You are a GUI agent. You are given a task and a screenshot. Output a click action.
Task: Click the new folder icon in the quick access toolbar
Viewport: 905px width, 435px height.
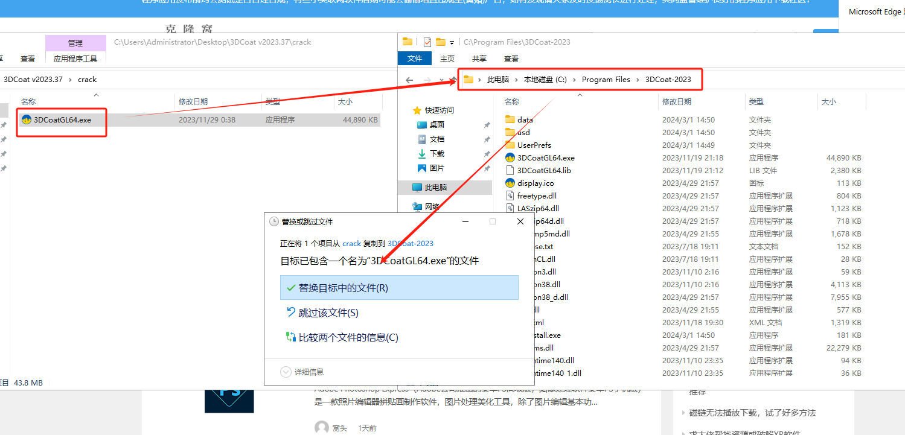441,42
